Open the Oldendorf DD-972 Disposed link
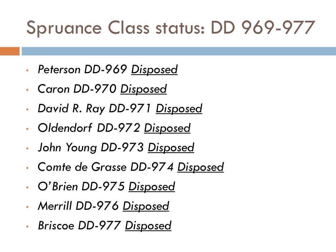 click(x=167, y=128)
